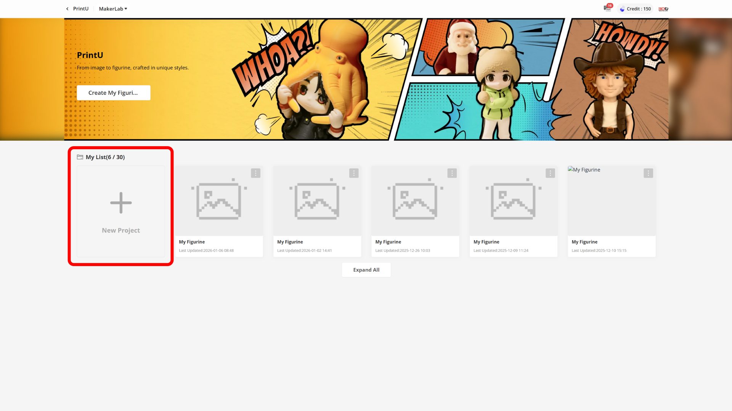Click the Create My Figurine button
The image size is (732, 411).
(113, 93)
